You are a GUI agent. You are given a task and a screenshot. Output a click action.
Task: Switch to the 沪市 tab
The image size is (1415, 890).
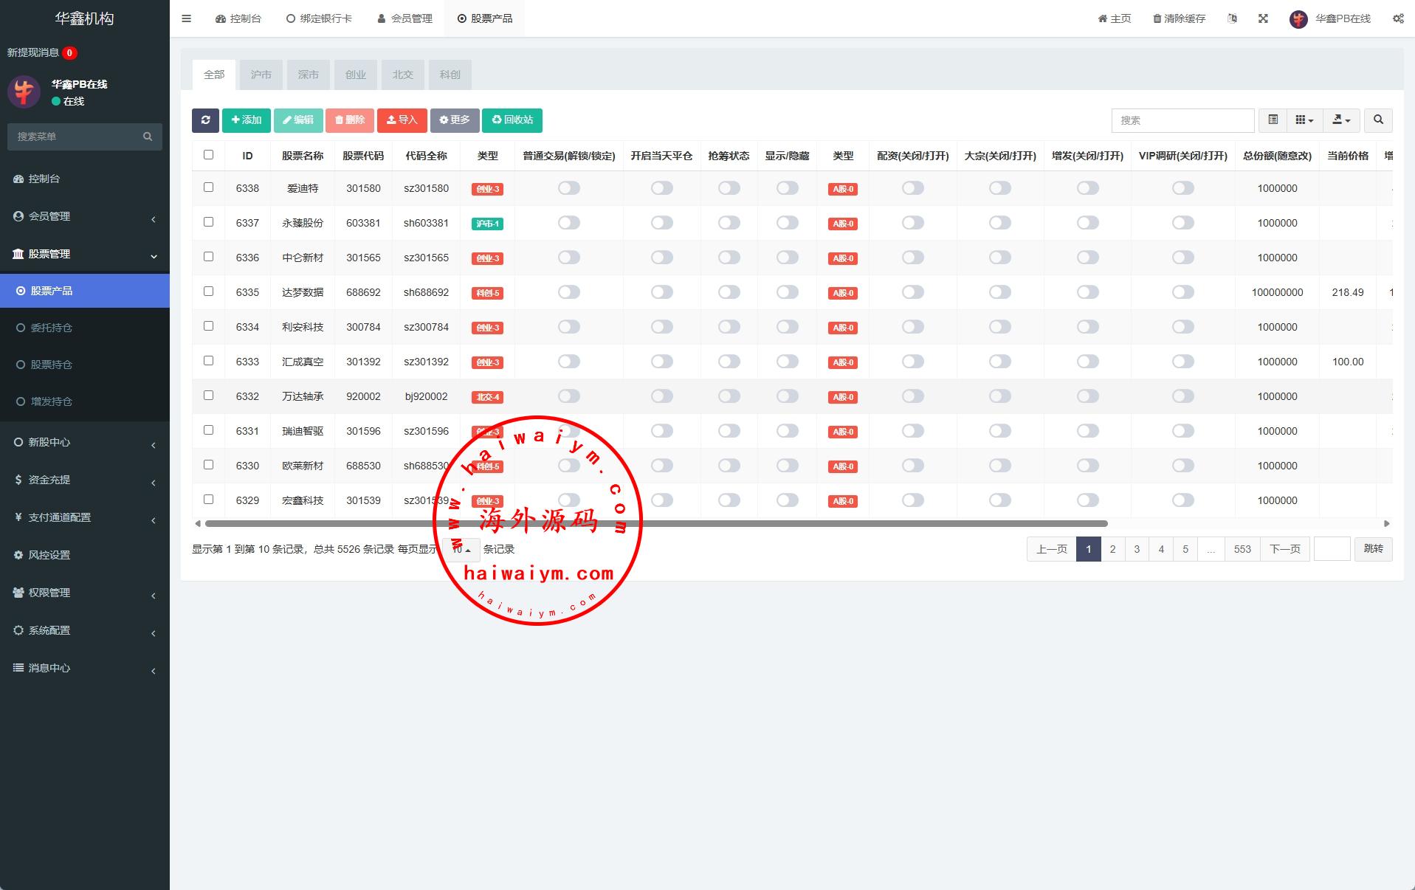tap(261, 75)
